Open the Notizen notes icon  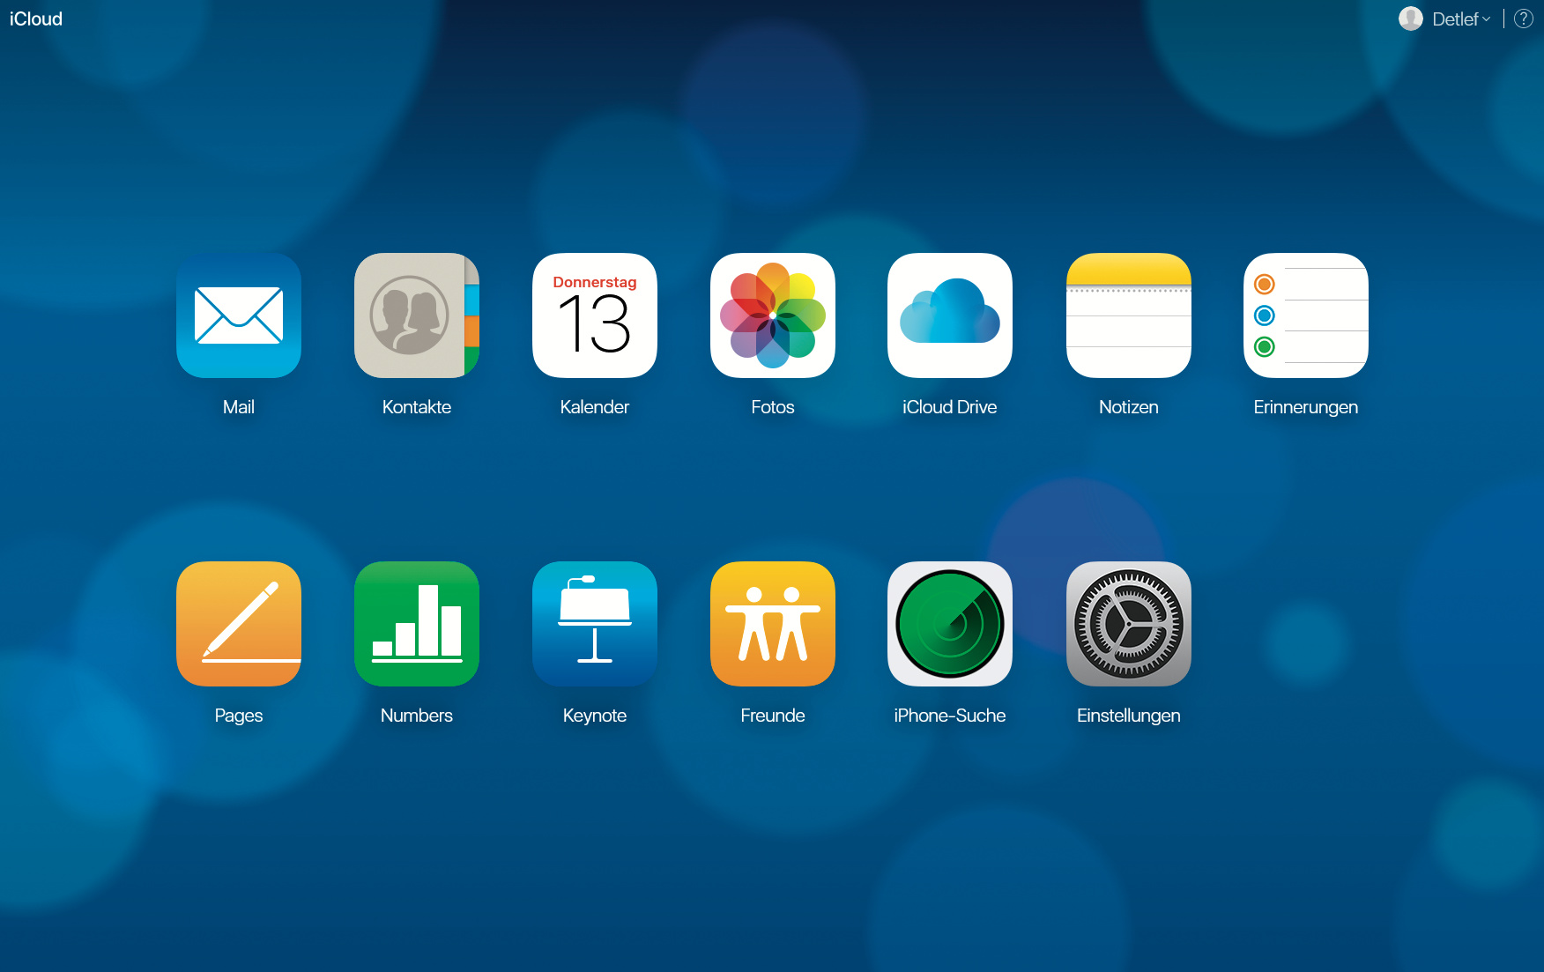[1129, 315]
